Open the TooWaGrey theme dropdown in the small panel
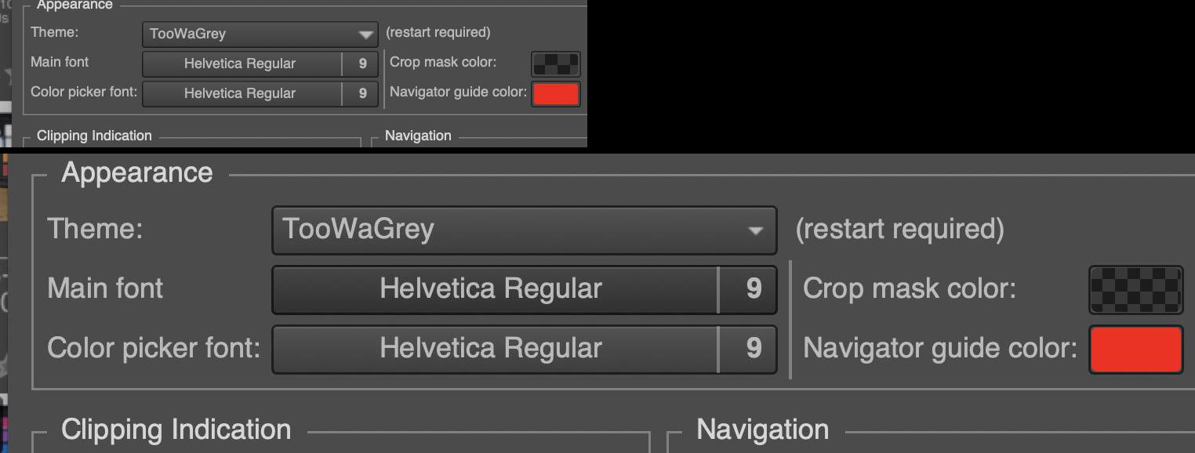The image size is (1195, 453). pyautogui.click(x=251, y=34)
